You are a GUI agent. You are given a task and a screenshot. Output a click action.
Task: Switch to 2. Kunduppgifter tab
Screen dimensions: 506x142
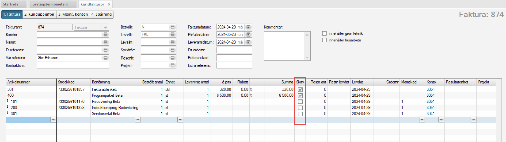tap(39, 14)
